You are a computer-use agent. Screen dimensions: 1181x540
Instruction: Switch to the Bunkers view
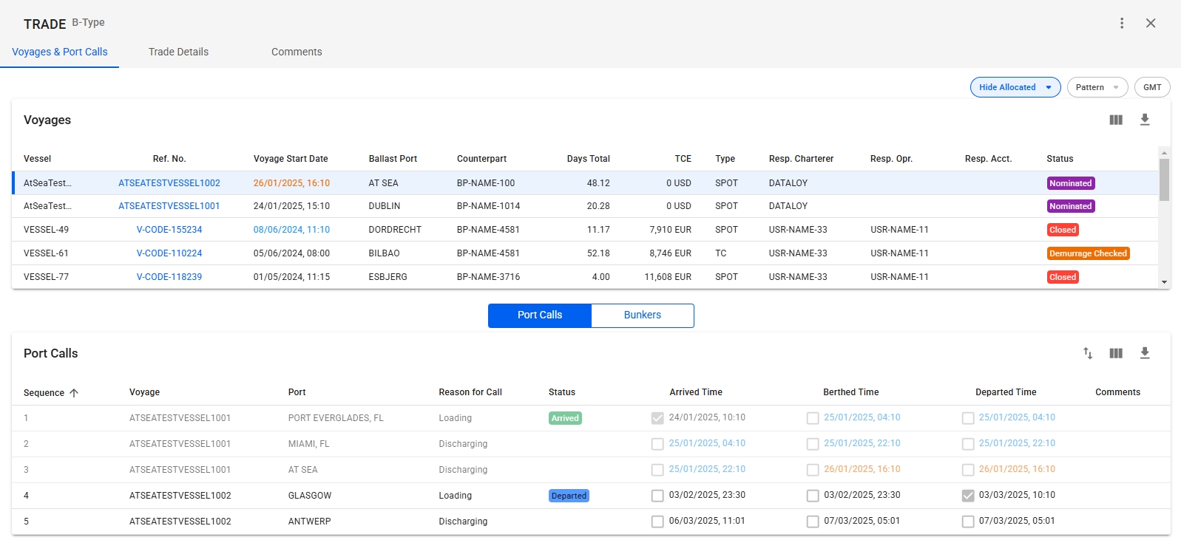642,315
